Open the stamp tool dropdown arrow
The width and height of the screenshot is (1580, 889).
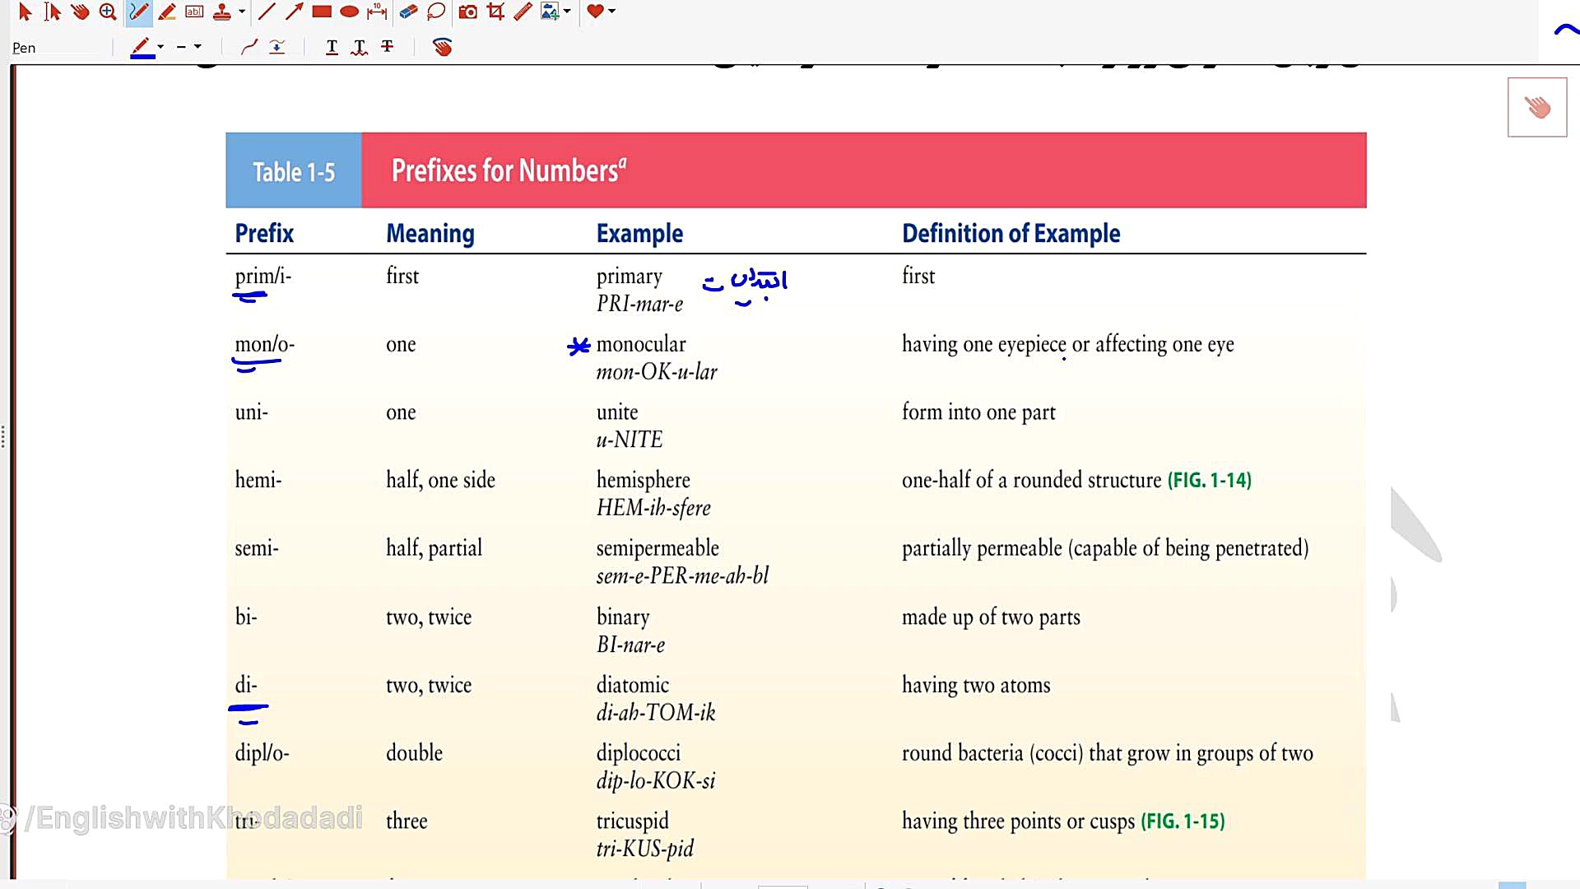242,12
